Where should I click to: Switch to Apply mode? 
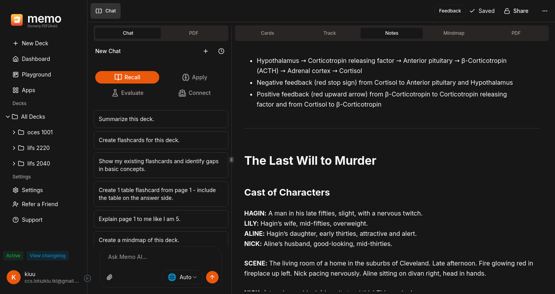click(194, 77)
